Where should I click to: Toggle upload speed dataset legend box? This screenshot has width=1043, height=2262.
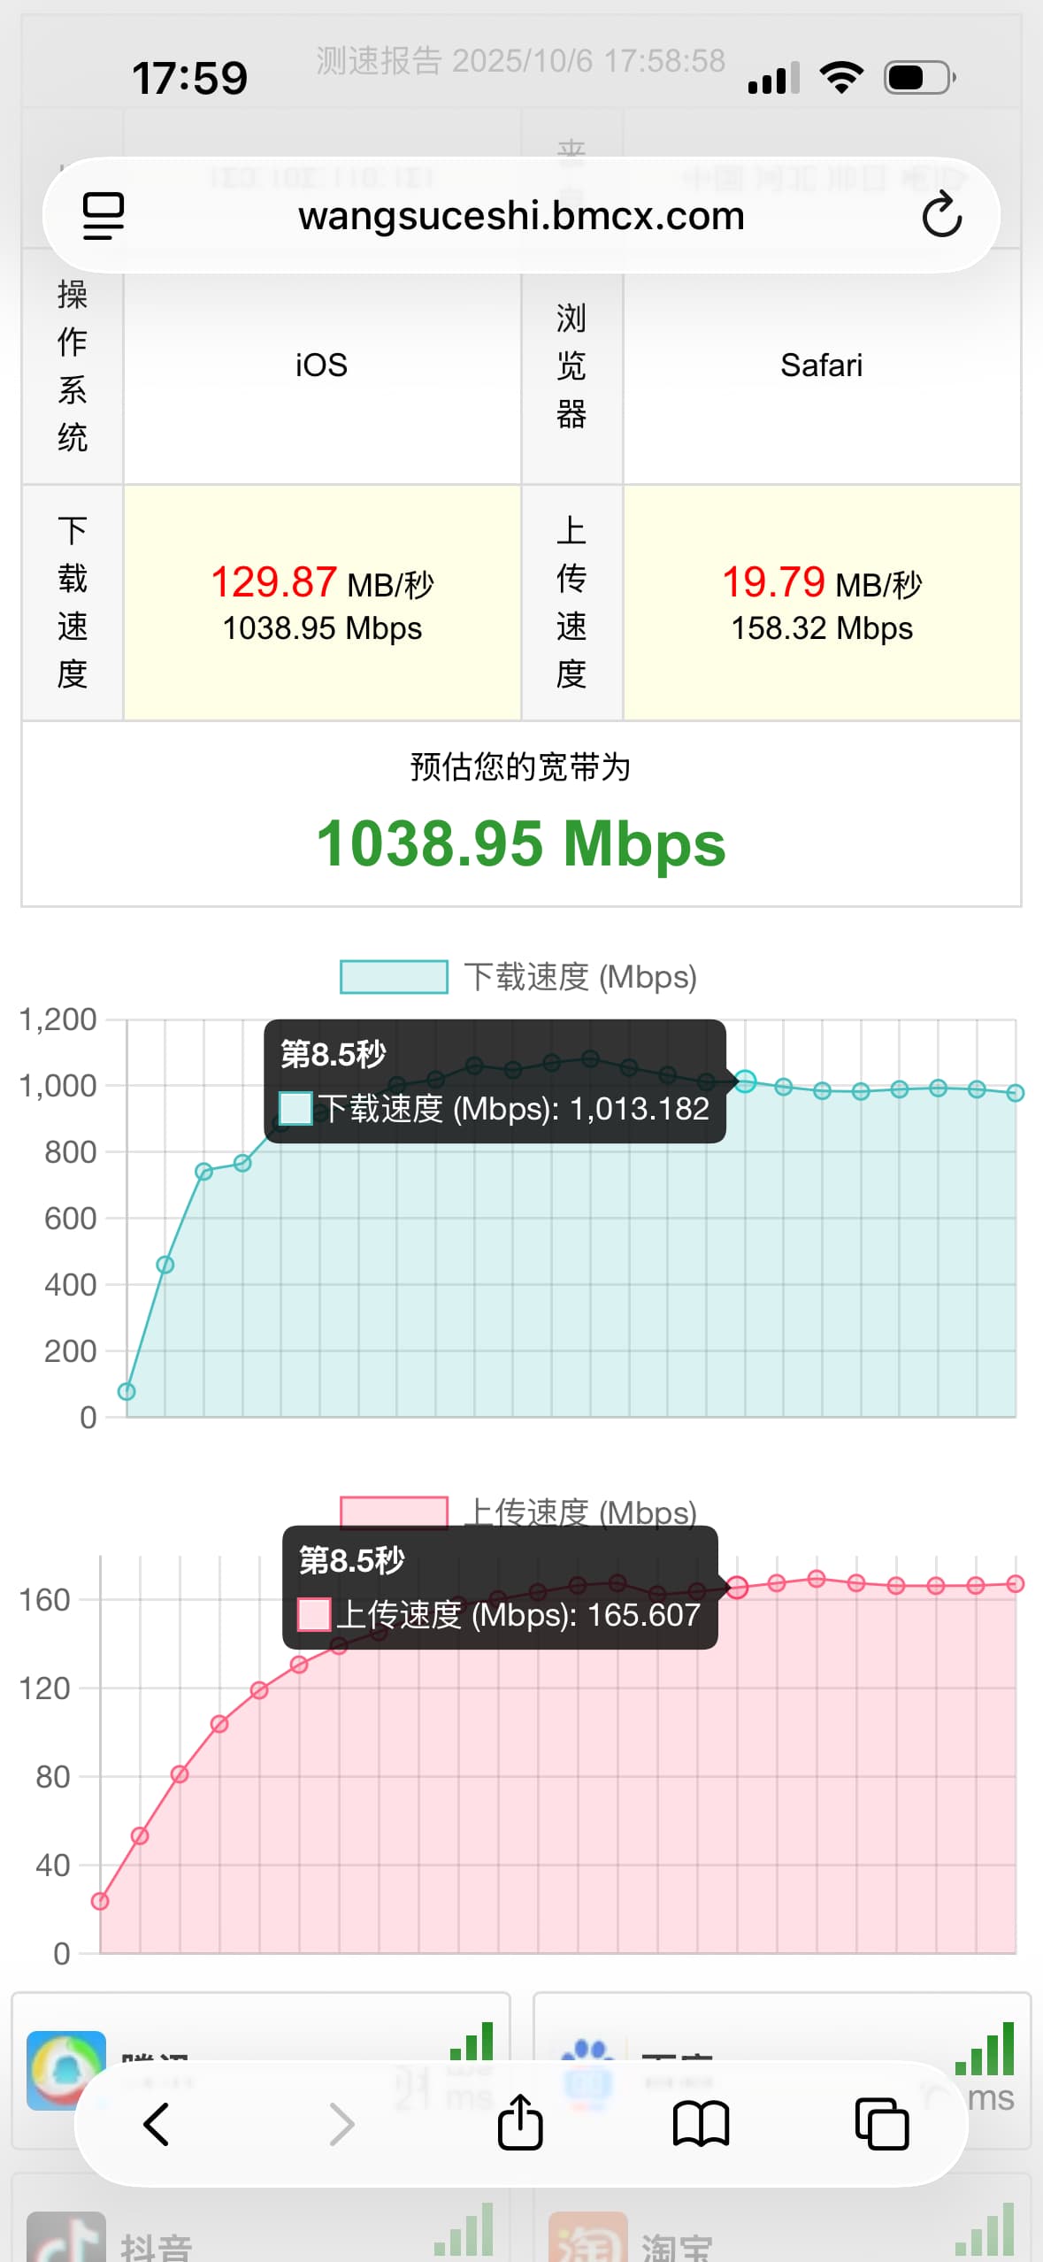pyautogui.click(x=394, y=1511)
